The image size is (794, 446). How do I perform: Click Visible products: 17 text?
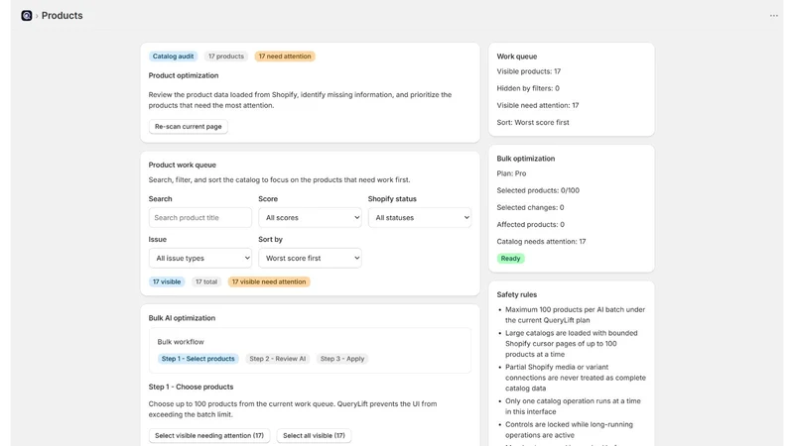529,71
